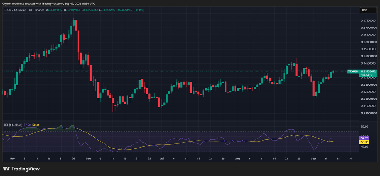380x176 pixels.
Task: Click the 0.36500000 price axis label
Action: (x=369, y=35)
